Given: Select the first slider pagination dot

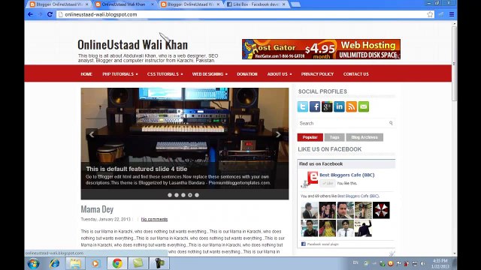Looking at the screenshot, I should tap(170, 195).
